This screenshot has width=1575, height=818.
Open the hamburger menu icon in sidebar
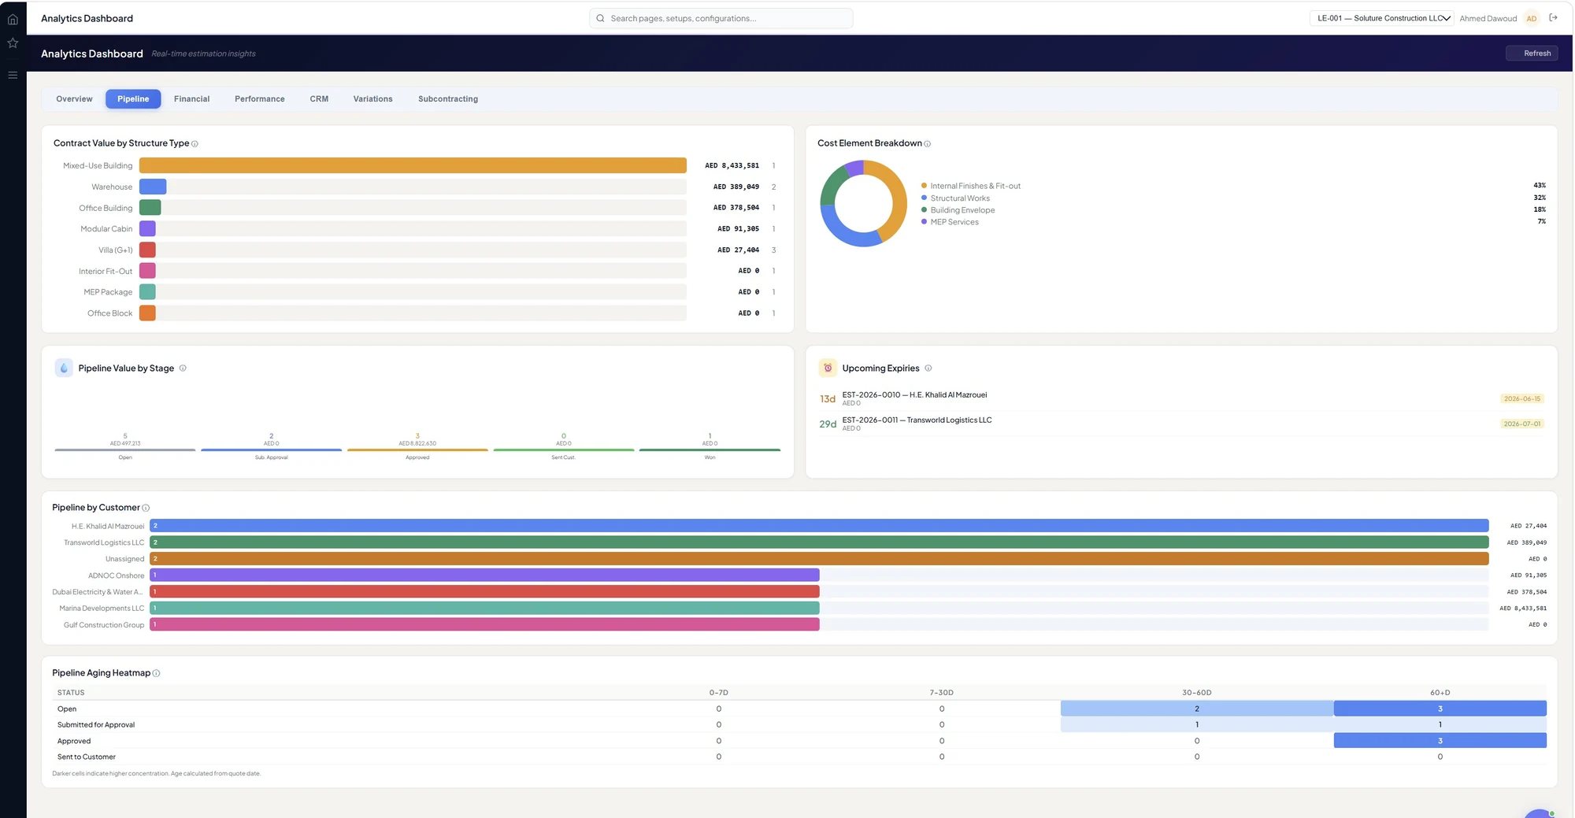tap(13, 75)
